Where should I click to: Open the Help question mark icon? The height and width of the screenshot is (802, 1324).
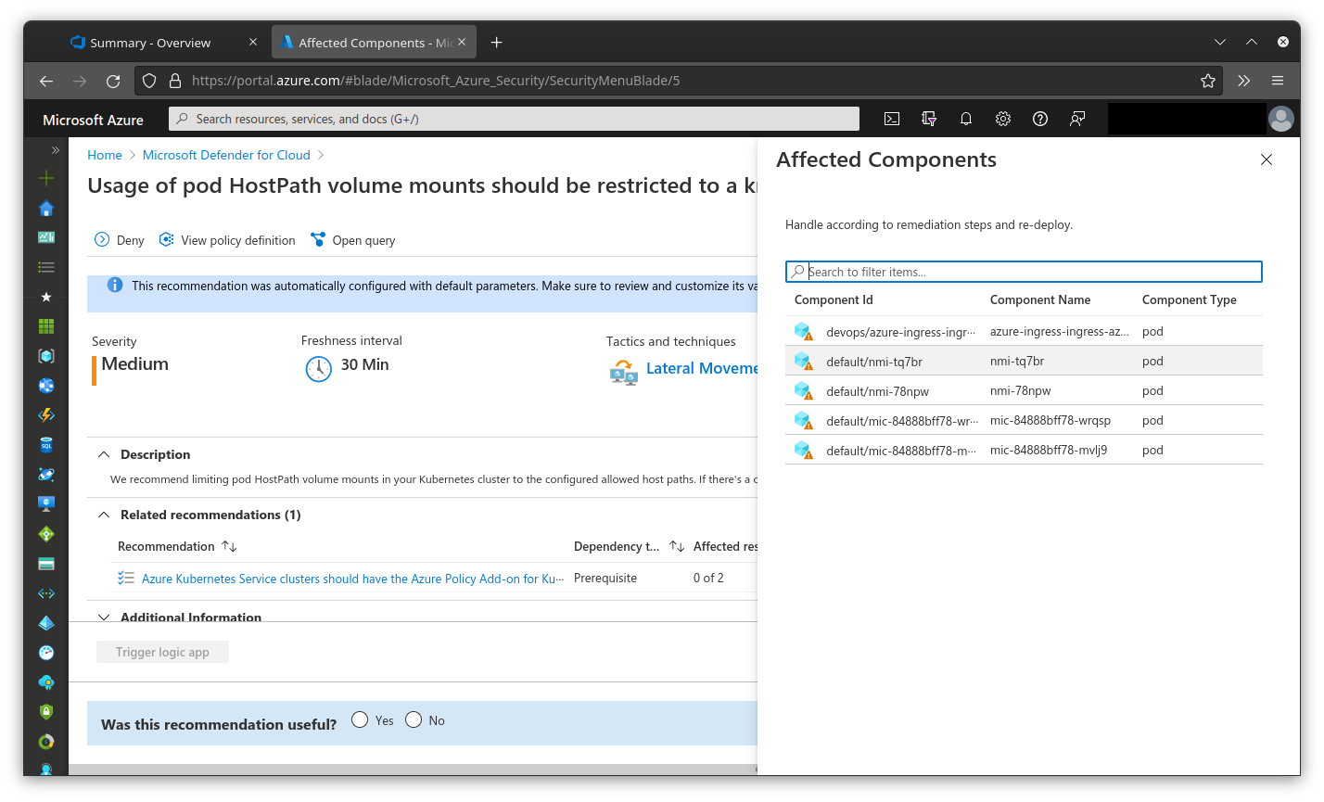pyautogui.click(x=1039, y=119)
